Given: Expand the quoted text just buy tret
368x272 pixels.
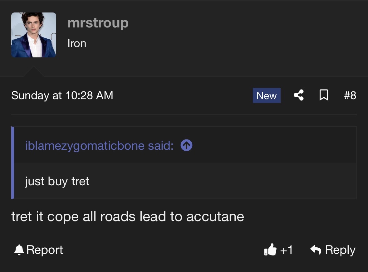Looking at the screenshot, I should point(57,181).
